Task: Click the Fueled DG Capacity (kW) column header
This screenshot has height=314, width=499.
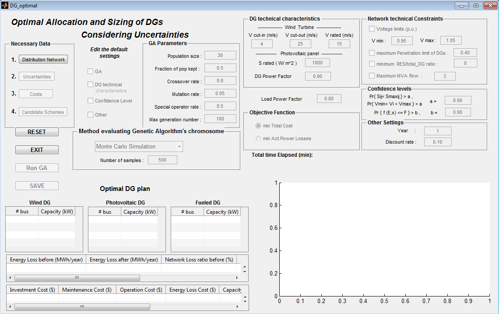Action: tap(222, 212)
